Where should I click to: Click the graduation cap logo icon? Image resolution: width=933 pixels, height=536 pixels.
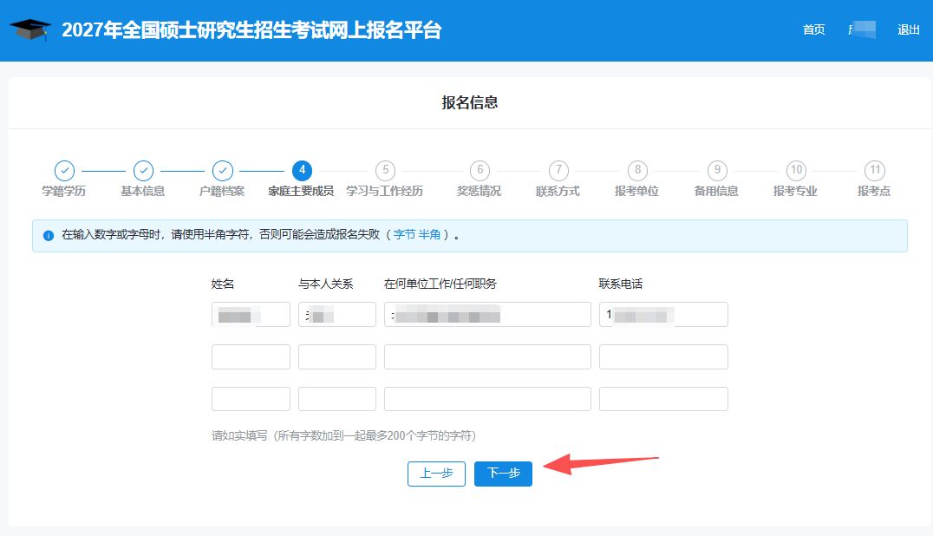tap(29, 29)
